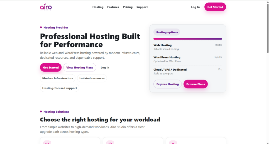Click Log In in the header
The width and height of the screenshot is (269, 144).
pyautogui.click(x=195, y=7)
